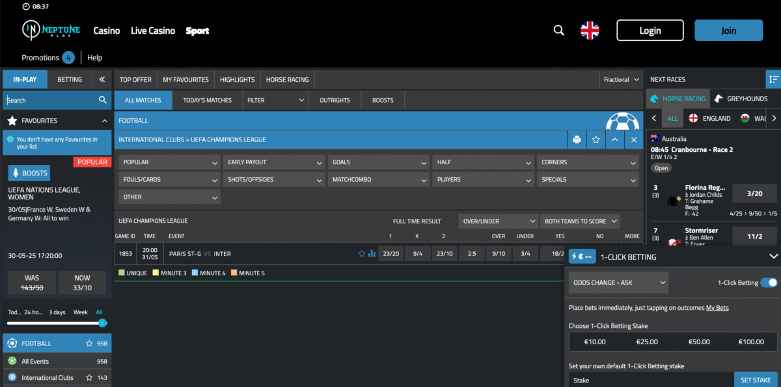781x387 pixels.
Task: Open the Outrights tab
Action: 335,100
